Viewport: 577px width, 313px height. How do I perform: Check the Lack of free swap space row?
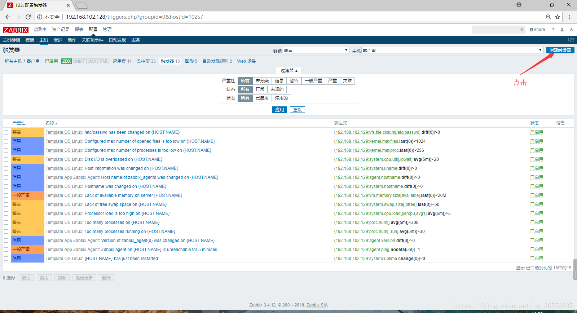pyautogui.click(x=6, y=204)
